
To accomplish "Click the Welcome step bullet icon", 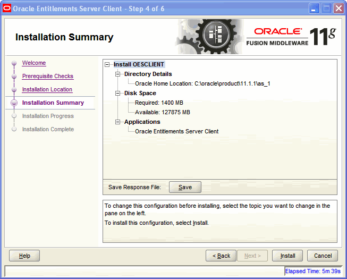I will [x=14, y=63].
